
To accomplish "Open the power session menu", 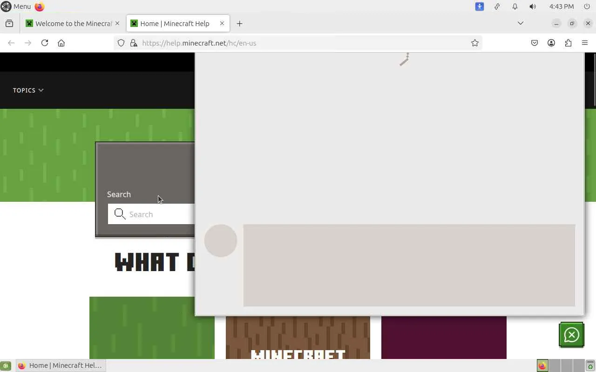I will coord(586,7).
